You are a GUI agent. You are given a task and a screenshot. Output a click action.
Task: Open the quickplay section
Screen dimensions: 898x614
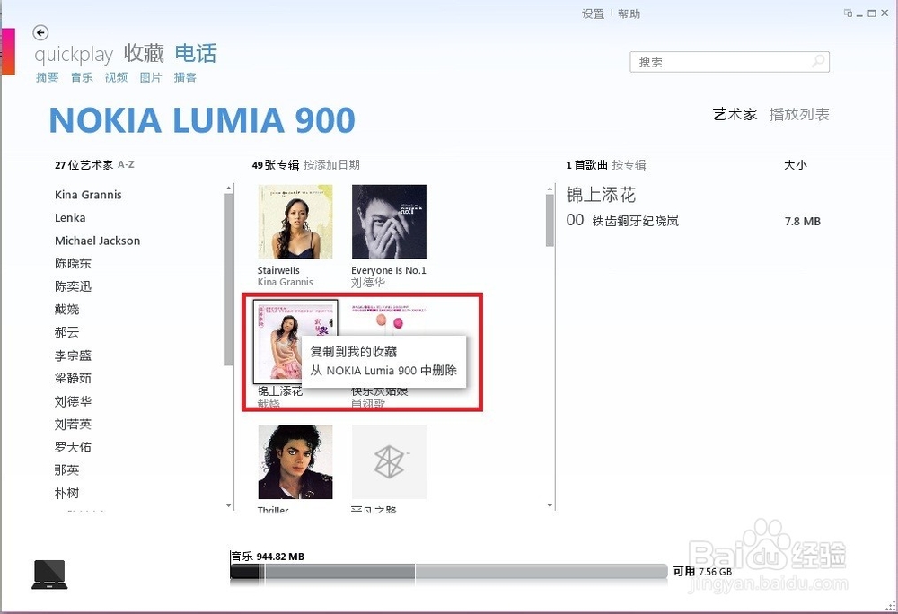(x=74, y=55)
